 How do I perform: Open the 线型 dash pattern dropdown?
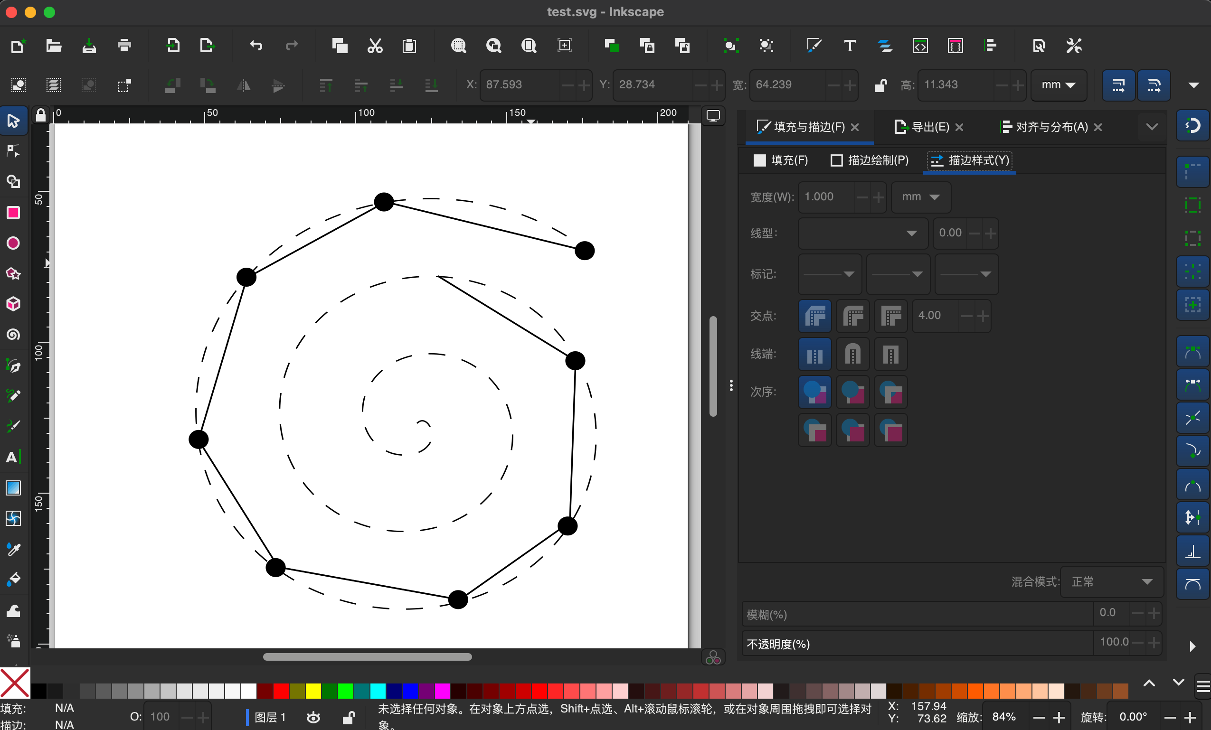point(862,234)
